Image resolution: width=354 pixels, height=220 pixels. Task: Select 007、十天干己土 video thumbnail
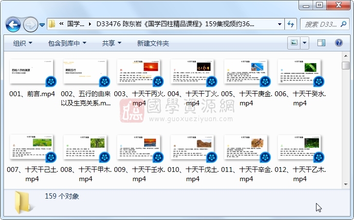(32, 148)
